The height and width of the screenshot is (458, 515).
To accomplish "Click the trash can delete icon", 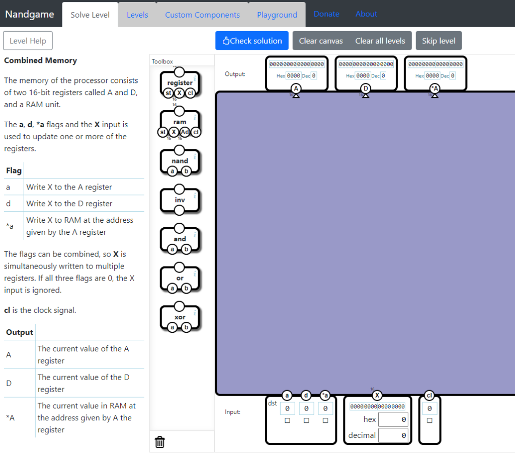I will click(160, 442).
